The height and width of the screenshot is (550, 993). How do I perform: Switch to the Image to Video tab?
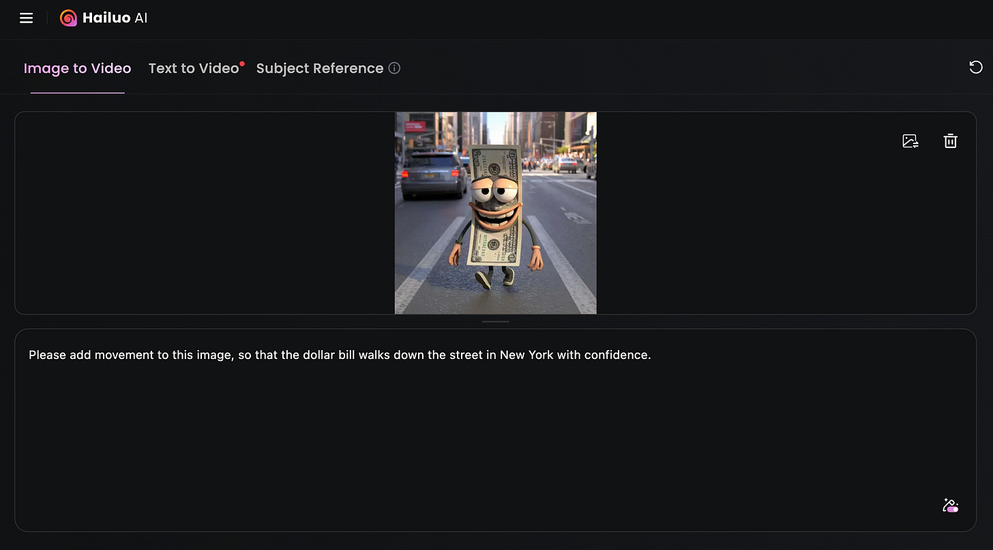[77, 68]
